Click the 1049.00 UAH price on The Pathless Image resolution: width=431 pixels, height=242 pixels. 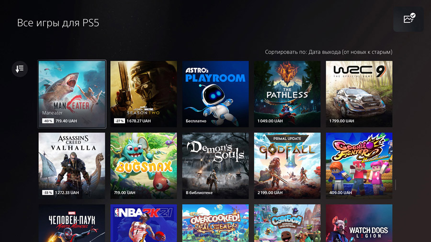(x=270, y=121)
